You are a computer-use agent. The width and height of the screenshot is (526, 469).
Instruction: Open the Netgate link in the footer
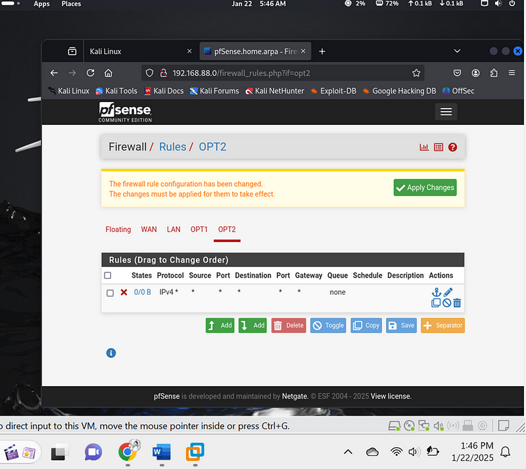point(295,396)
